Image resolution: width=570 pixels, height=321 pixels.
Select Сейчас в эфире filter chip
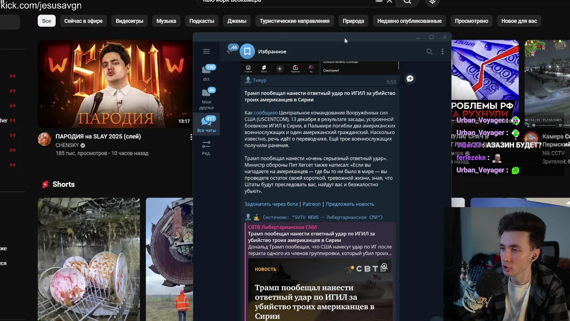(x=83, y=21)
